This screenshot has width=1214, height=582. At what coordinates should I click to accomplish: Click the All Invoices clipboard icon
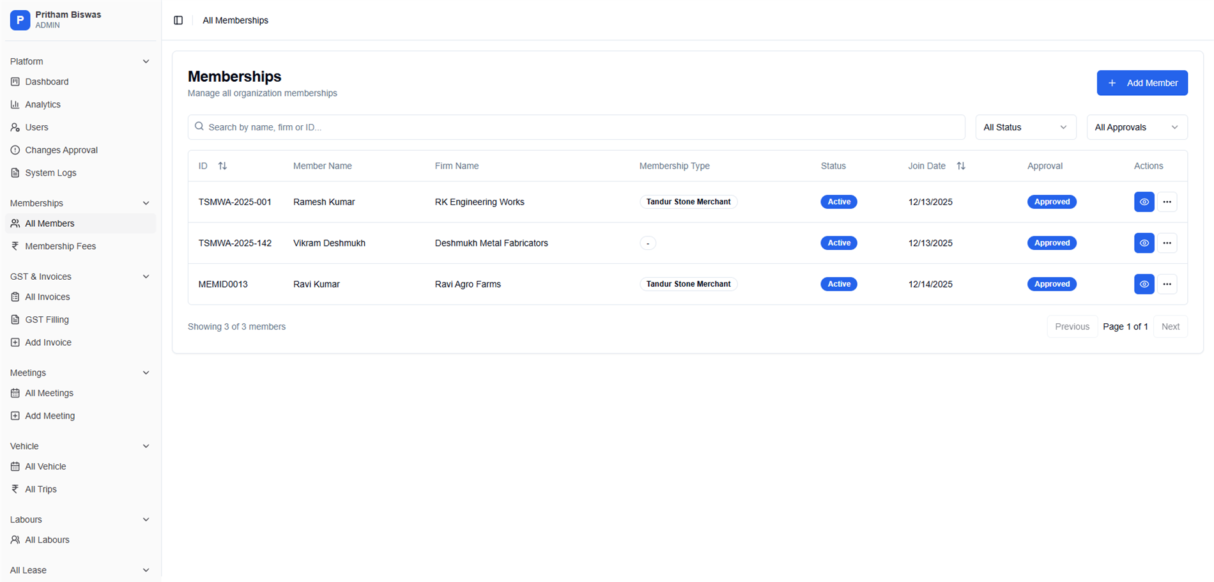[x=15, y=297]
